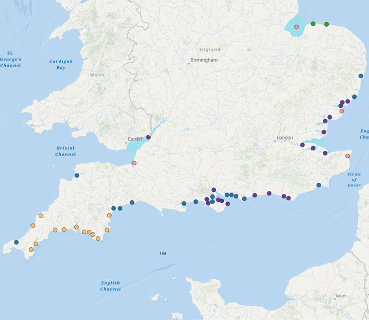Viewport: 369px width, 320px height.
Task: Click the purple marker beside Cardiff
Action: click(148, 137)
